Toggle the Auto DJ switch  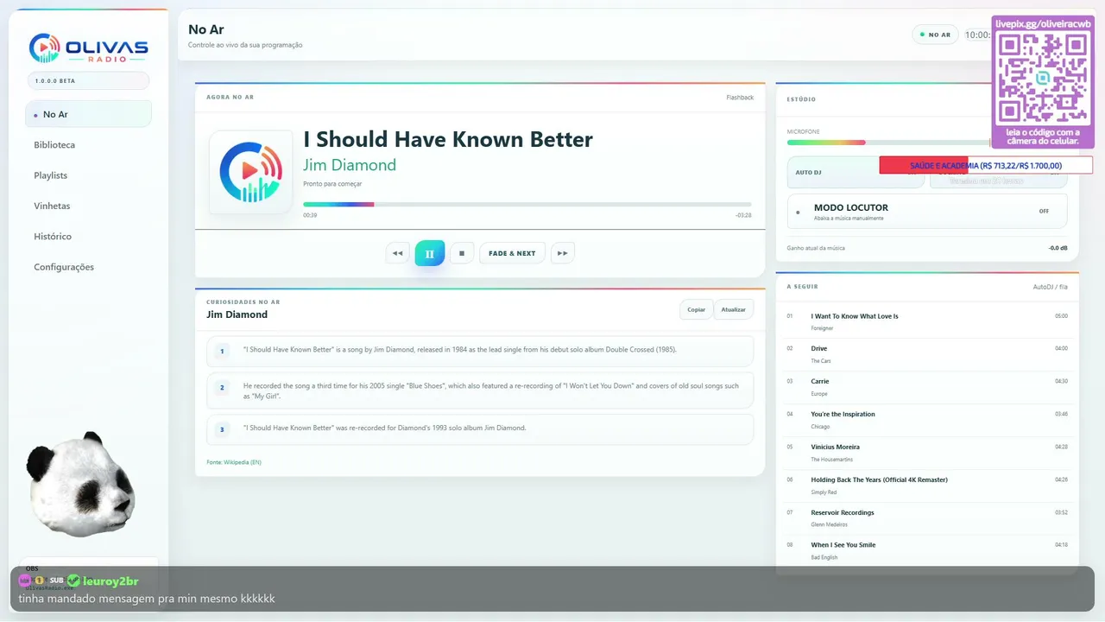856,172
